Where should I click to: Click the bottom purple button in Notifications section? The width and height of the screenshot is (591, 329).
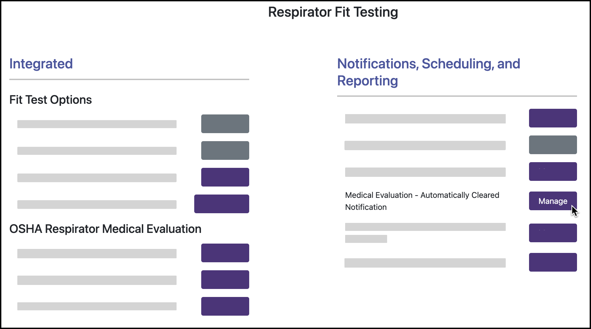553,262
